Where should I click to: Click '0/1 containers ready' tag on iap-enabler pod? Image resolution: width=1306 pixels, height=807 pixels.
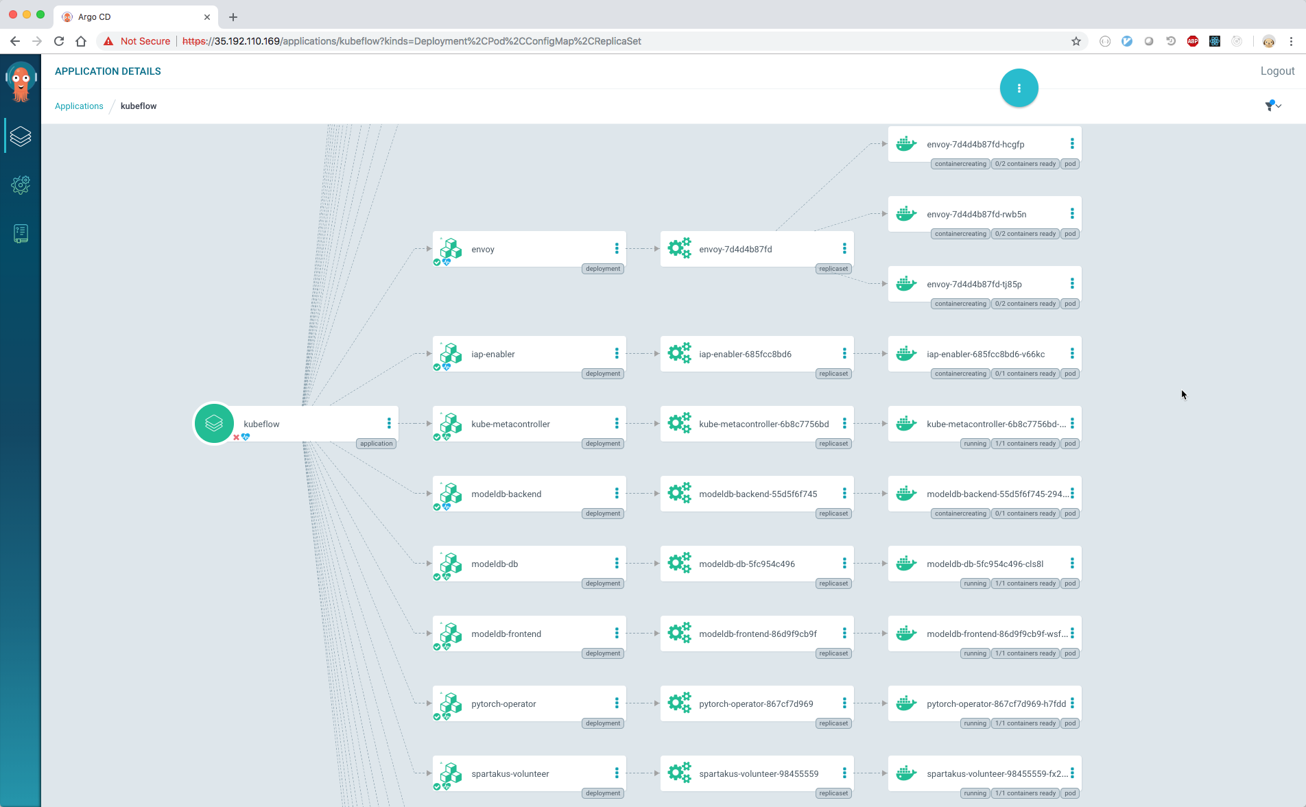click(x=1025, y=374)
